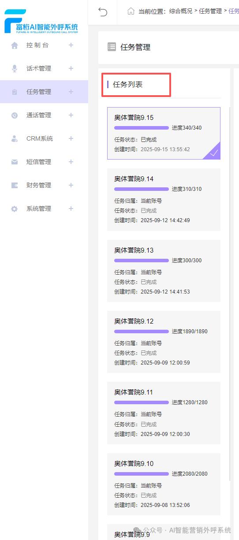The image size is (239, 540).
Task: Open the 短信管理 menu item
Action: click(x=44, y=162)
